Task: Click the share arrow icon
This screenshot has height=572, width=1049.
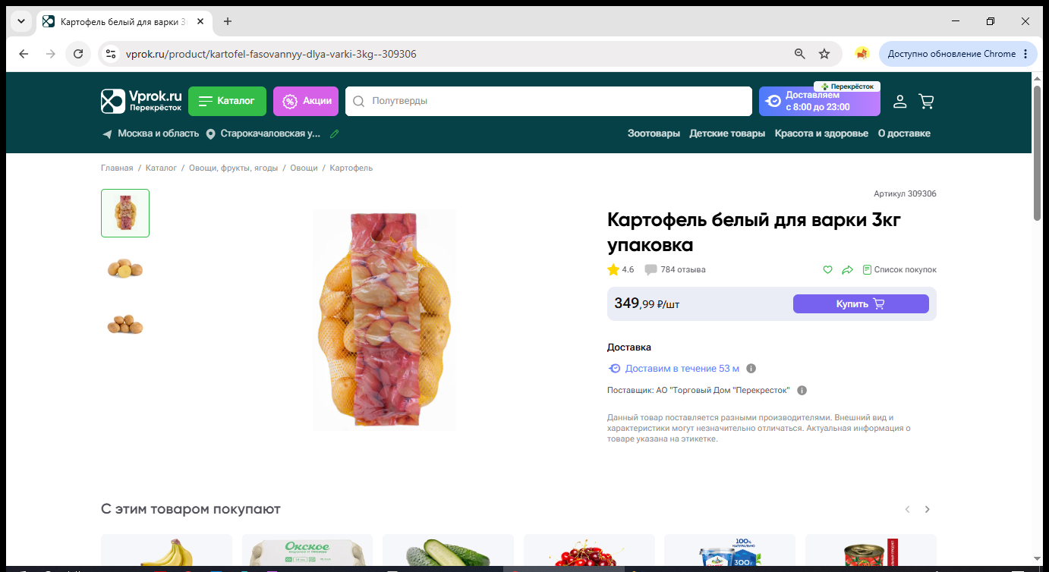Action: click(848, 269)
